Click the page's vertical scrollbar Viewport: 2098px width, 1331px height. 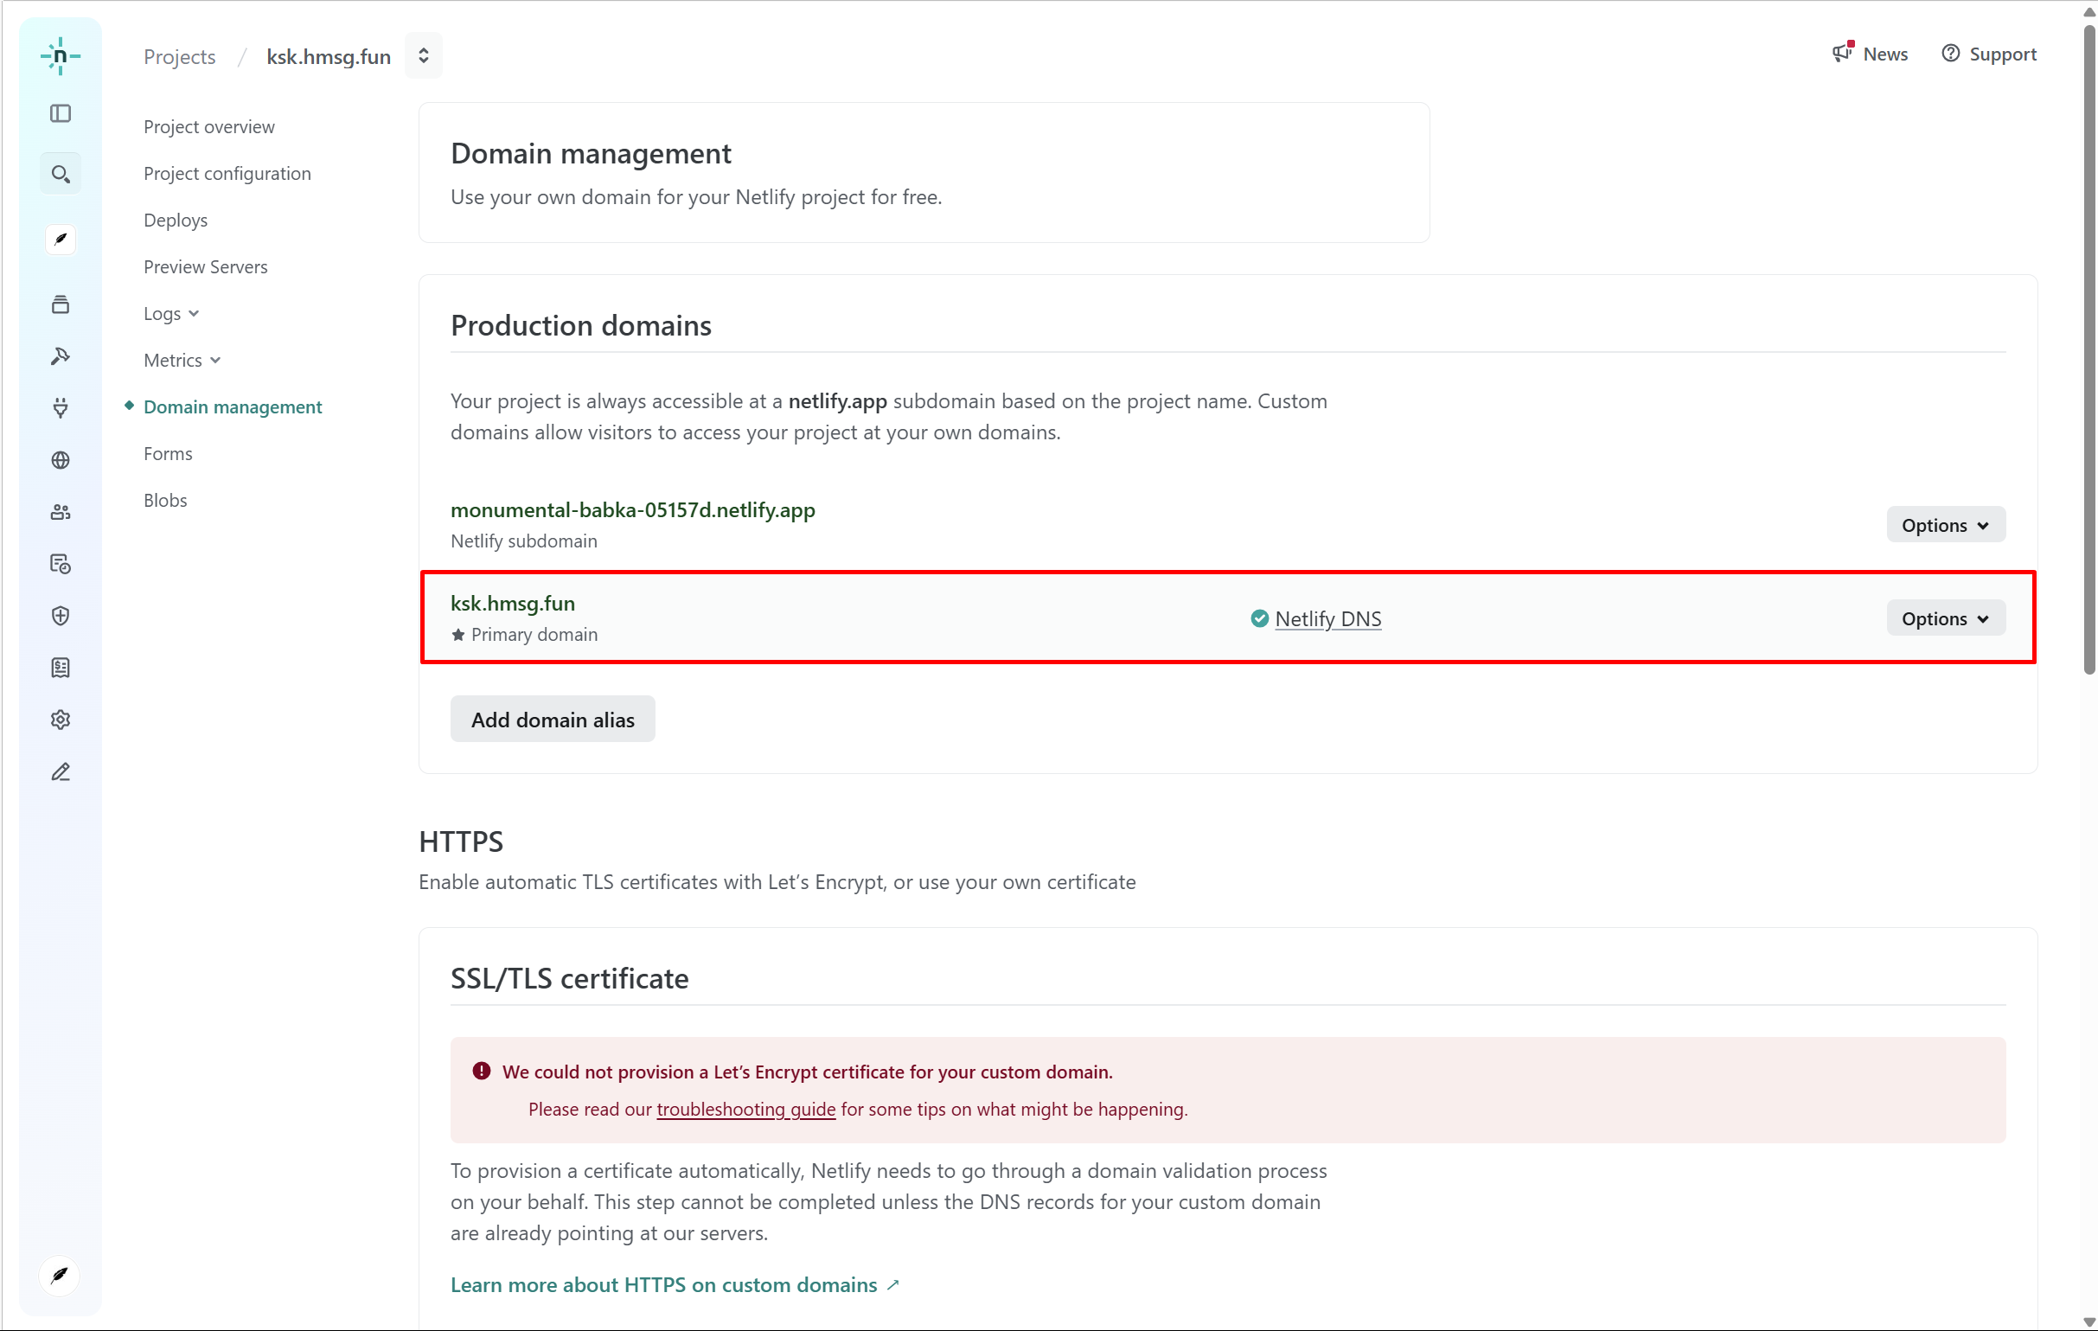coord(2088,349)
